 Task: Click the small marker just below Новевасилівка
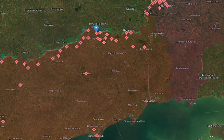tap(94, 129)
